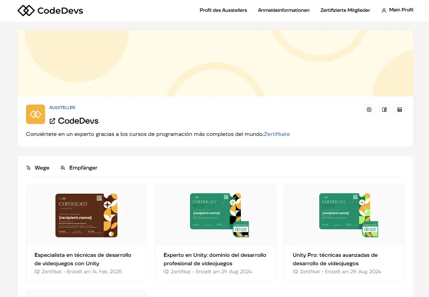Click the CodeDevs logo in the header
The image size is (429, 297).
coord(50,10)
